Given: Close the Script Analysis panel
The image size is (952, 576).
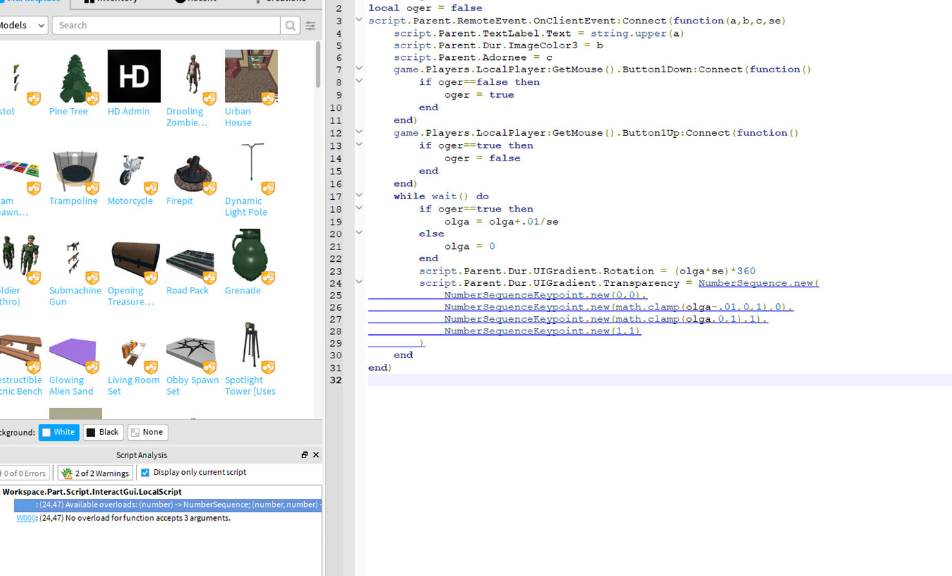Looking at the screenshot, I should [316, 455].
